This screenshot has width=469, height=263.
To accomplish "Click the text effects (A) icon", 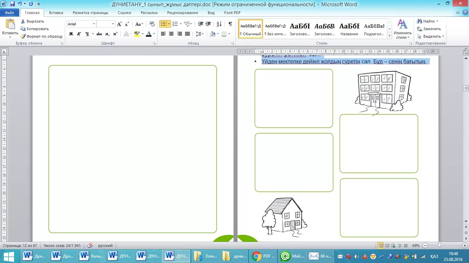I will (x=126, y=34).
